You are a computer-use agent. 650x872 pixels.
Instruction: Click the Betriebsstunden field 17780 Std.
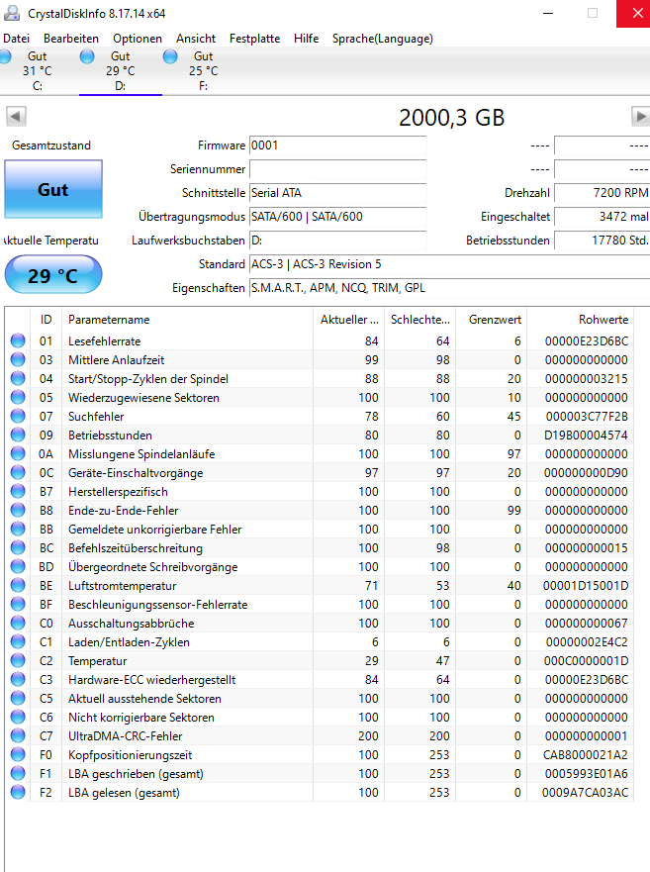[603, 241]
